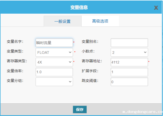Select the 变量倍率 field showing 1.0

pos(54,72)
